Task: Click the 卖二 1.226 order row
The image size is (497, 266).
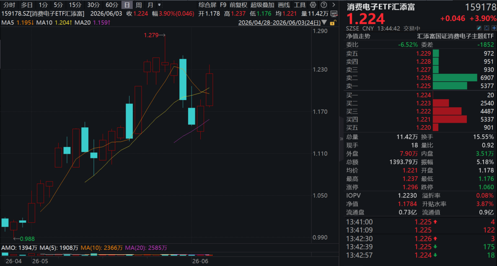Action: [420, 78]
